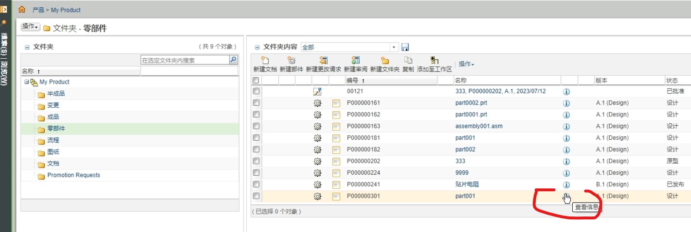This screenshot has width=691, height=232.
Task: Collapse the My Product tree node
Action: pyautogui.click(x=26, y=82)
